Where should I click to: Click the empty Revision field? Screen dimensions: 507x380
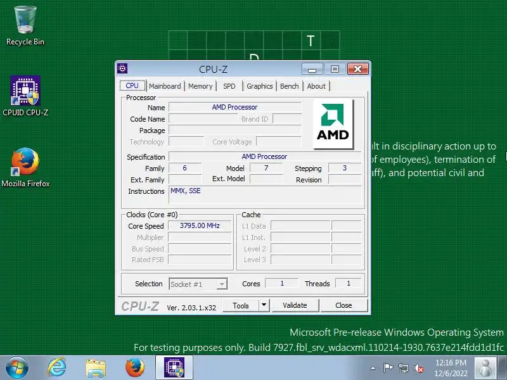coord(345,179)
